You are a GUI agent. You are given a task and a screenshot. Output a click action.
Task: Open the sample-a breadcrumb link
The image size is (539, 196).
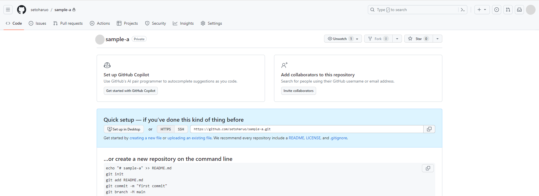click(63, 10)
